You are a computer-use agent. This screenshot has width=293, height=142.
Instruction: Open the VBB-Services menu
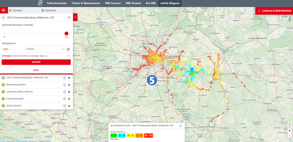click(x=113, y=3)
